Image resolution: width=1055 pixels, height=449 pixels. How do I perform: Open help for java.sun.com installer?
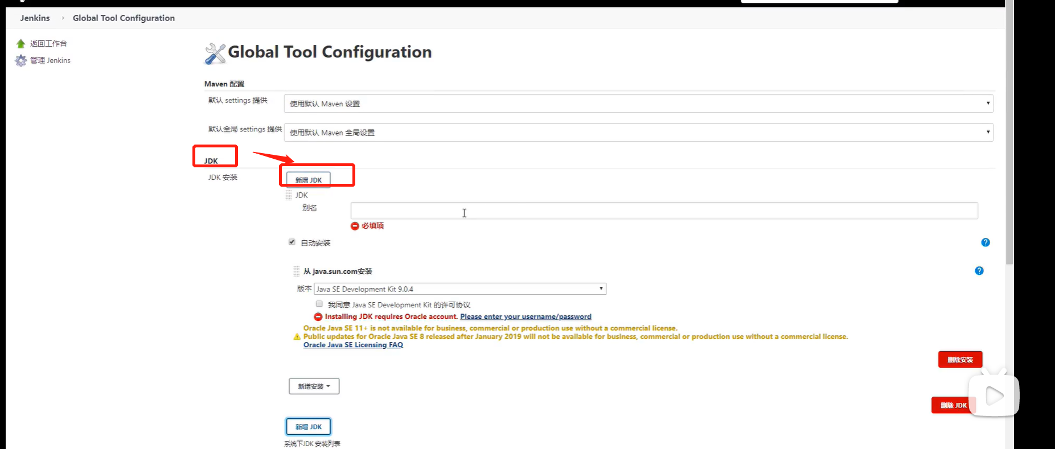[x=979, y=271]
